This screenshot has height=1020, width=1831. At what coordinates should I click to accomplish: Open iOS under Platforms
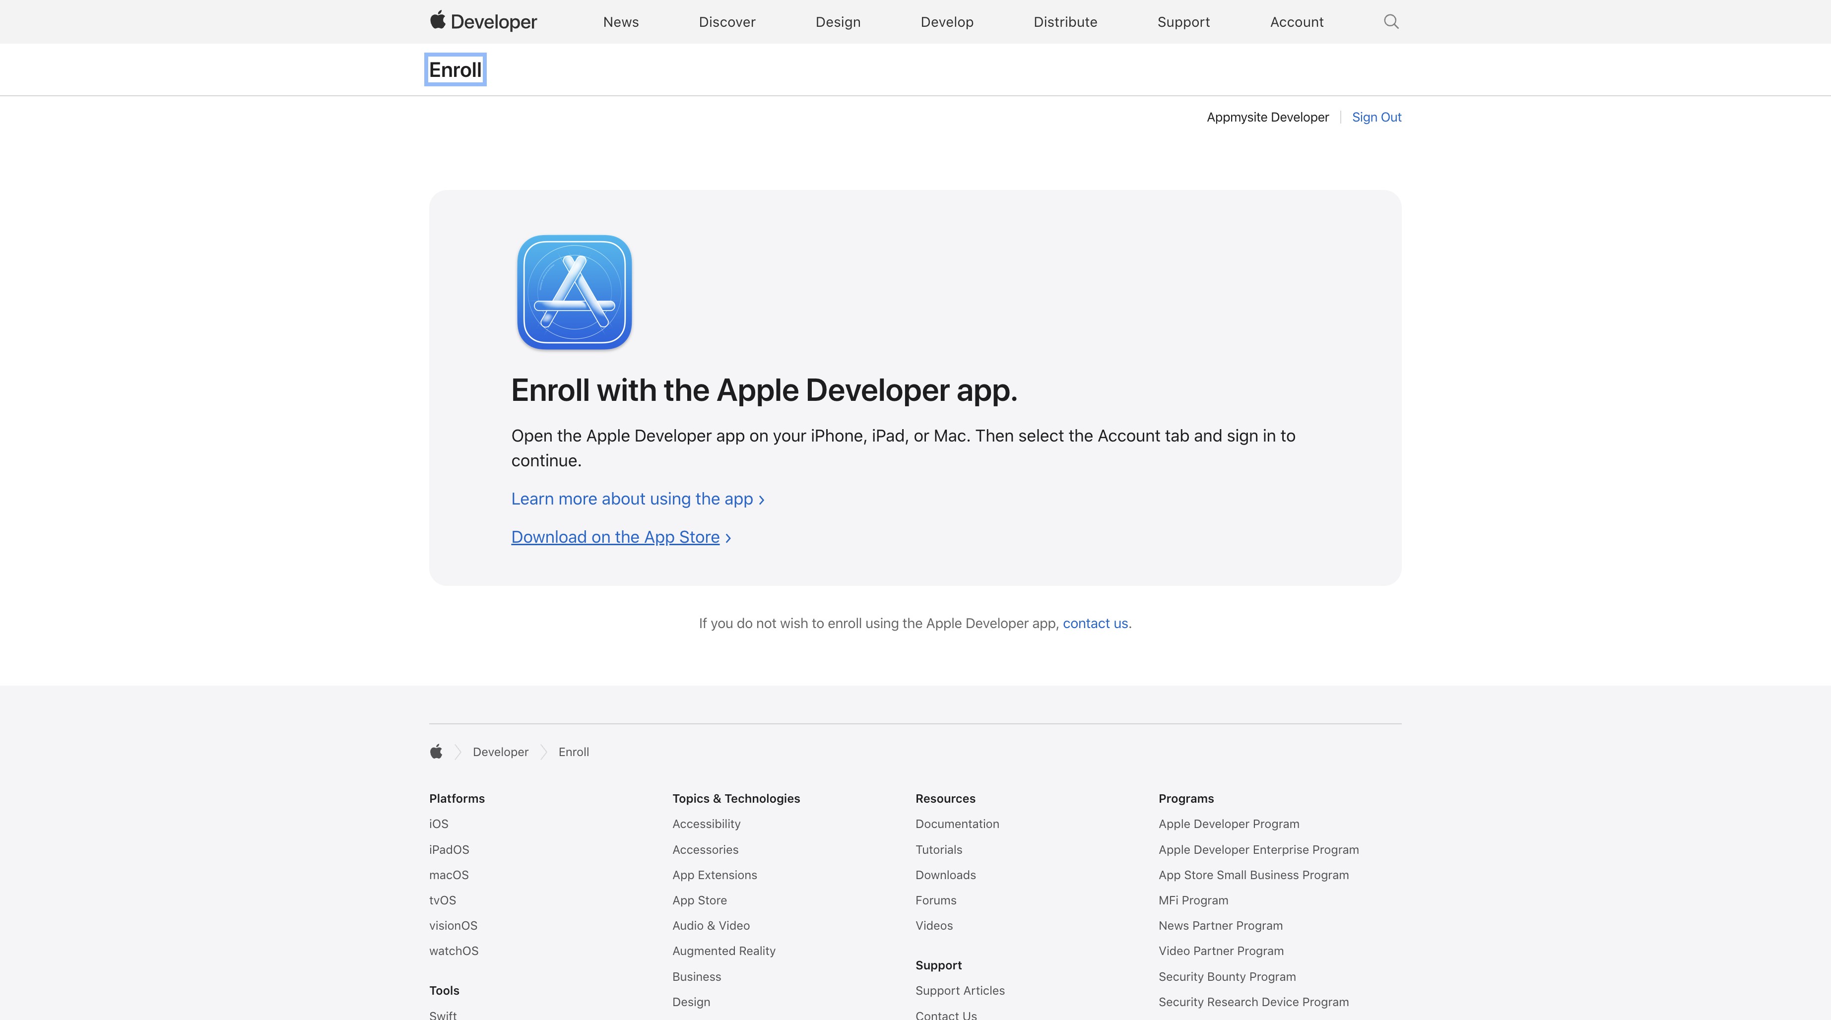(439, 824)
